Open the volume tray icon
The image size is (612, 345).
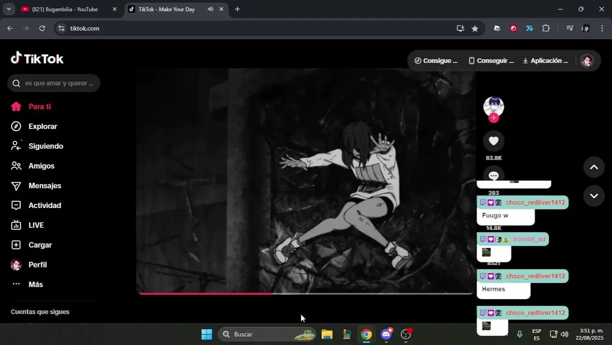click(x=565, y=334)
